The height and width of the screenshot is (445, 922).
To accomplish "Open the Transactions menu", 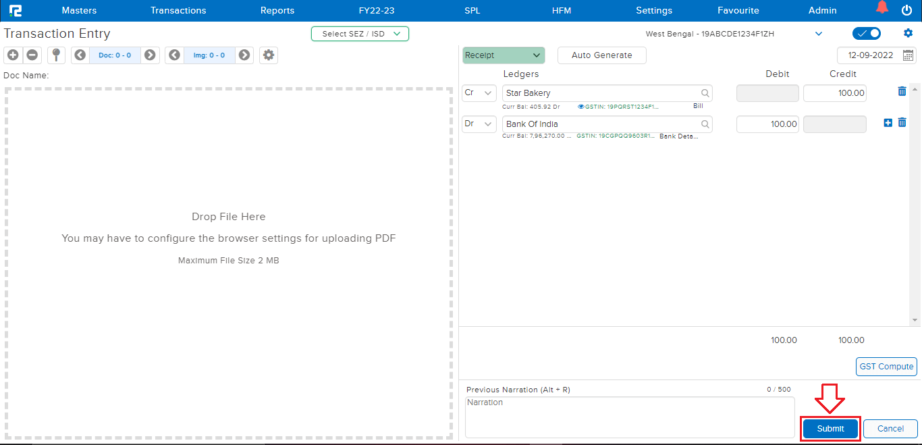I will click(178, 10).
